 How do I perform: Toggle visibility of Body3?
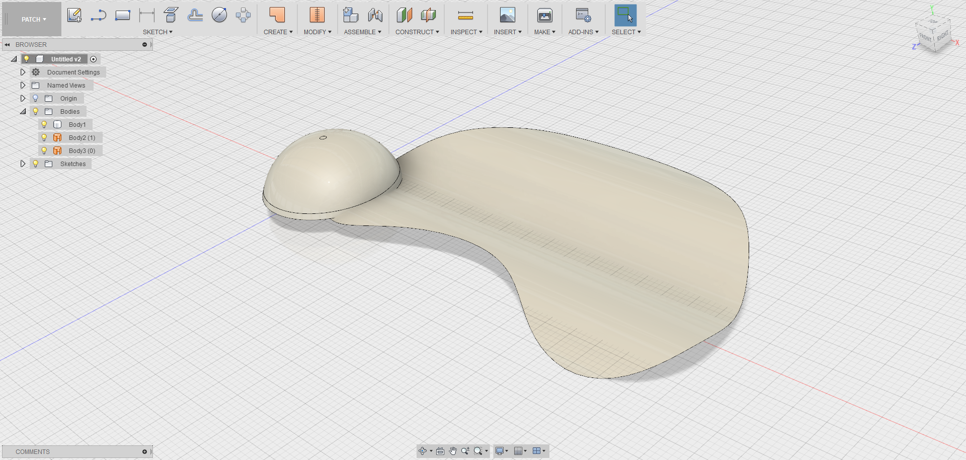pyautogui.click(x=44, y=150)
